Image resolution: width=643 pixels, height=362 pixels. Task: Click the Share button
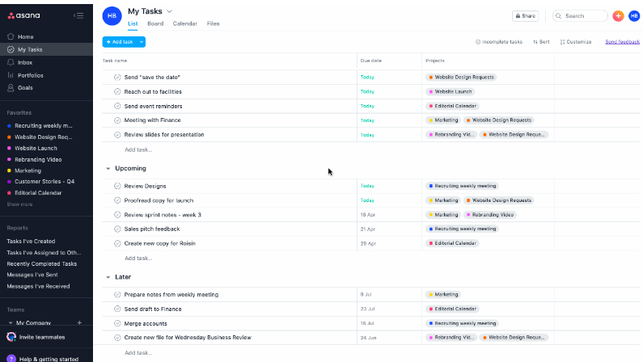525,15
